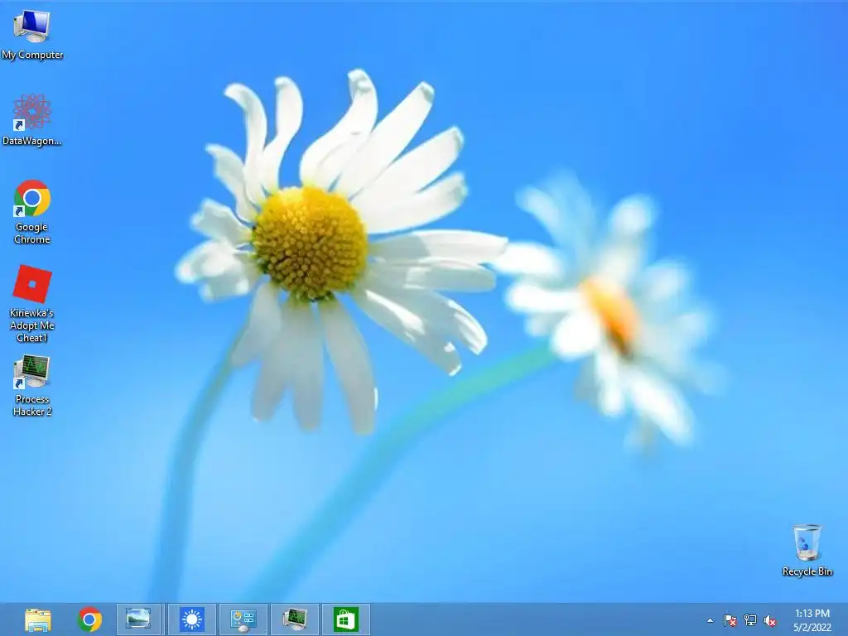Screen dimensions: 848x636
Task: Open the Windows Store taskbar icon
Action: click(345, 619)
